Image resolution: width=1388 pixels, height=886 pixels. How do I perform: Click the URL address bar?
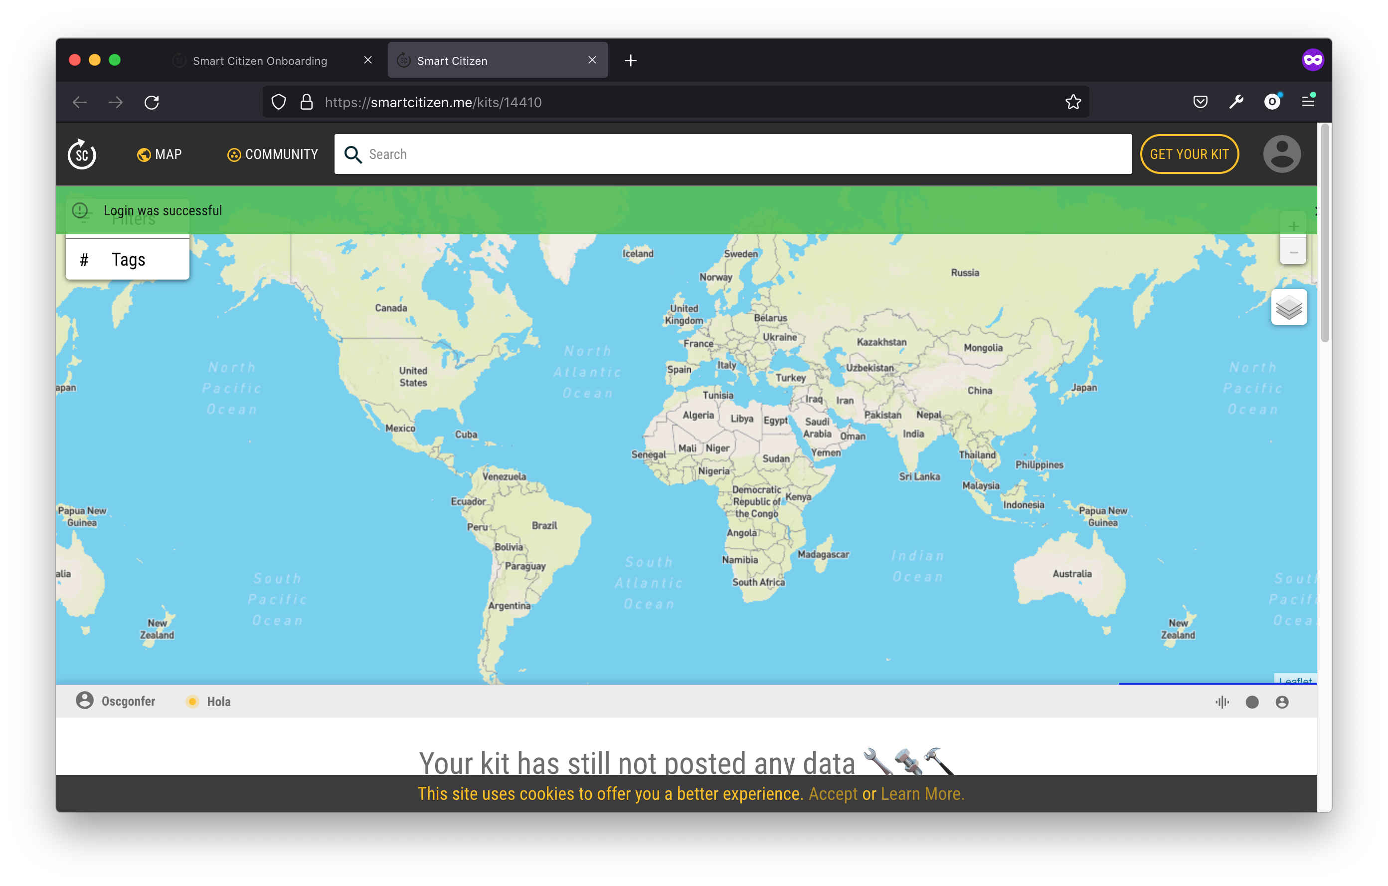676,102
